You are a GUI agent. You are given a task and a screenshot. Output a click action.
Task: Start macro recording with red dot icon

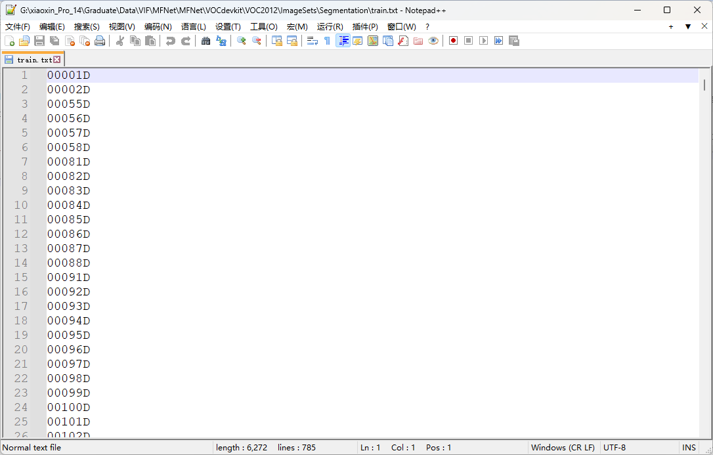[x=454, y=41]
